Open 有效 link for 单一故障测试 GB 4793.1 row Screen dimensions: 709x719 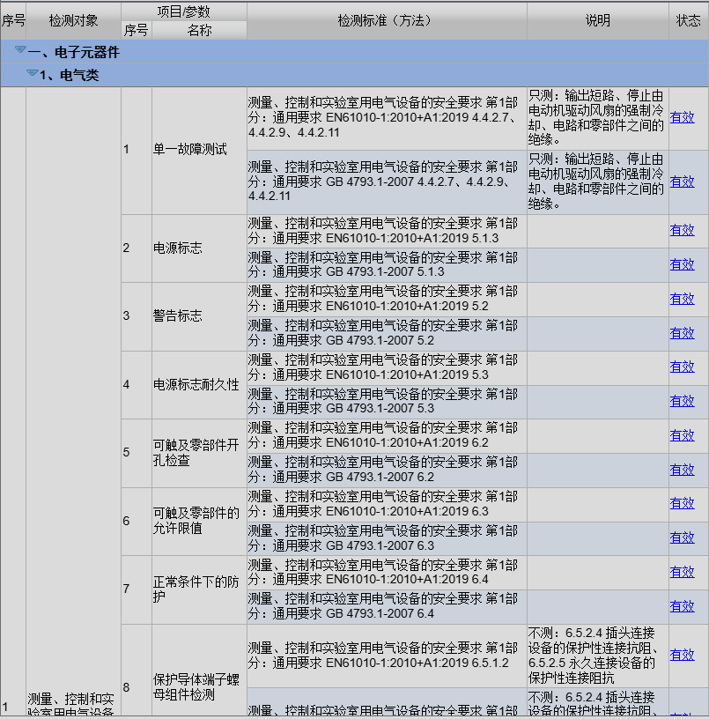[x=682, y=182]
